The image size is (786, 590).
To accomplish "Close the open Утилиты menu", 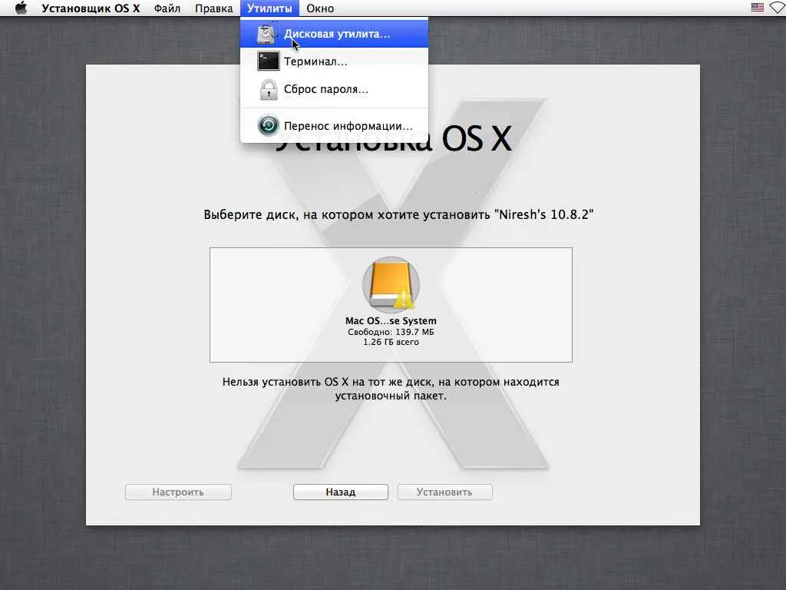I will click(269, 8).
